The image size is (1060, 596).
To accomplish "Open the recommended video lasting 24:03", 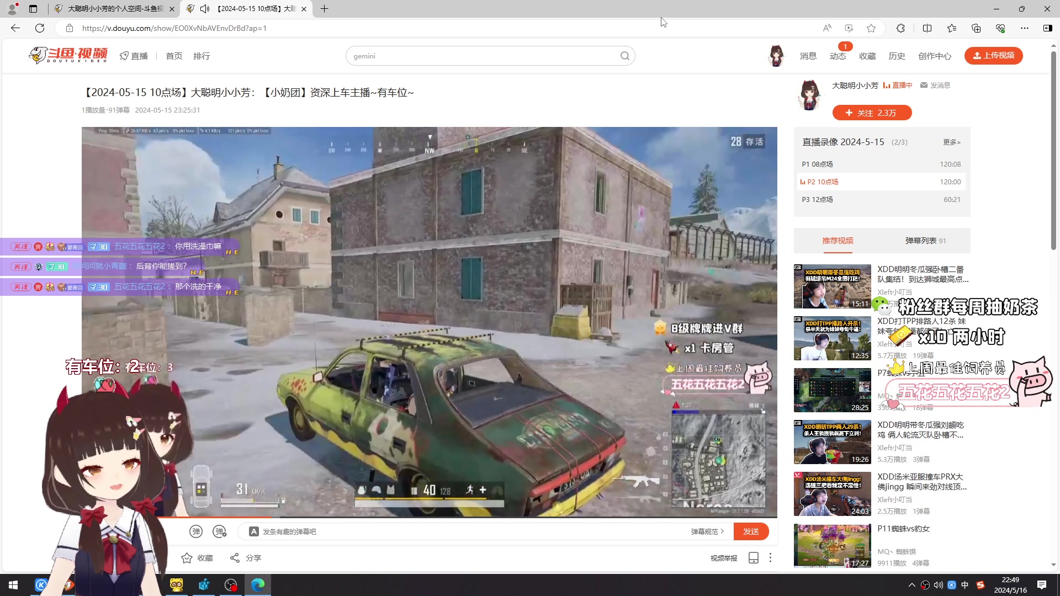I will tap(833, 494).
